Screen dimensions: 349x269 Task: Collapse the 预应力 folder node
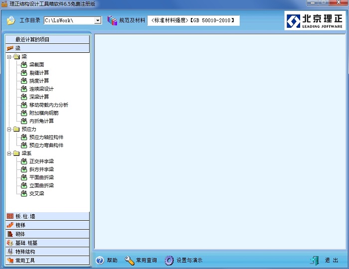pos(9,130)
